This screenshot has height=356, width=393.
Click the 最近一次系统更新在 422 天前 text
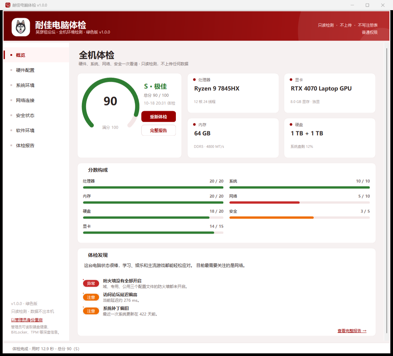click(x=131, y=314)
